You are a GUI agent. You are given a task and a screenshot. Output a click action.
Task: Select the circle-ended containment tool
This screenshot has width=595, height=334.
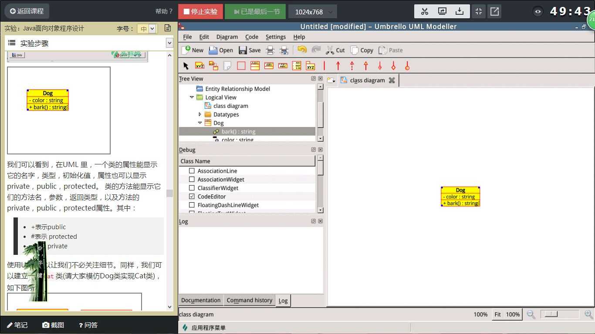coord(407,66)
